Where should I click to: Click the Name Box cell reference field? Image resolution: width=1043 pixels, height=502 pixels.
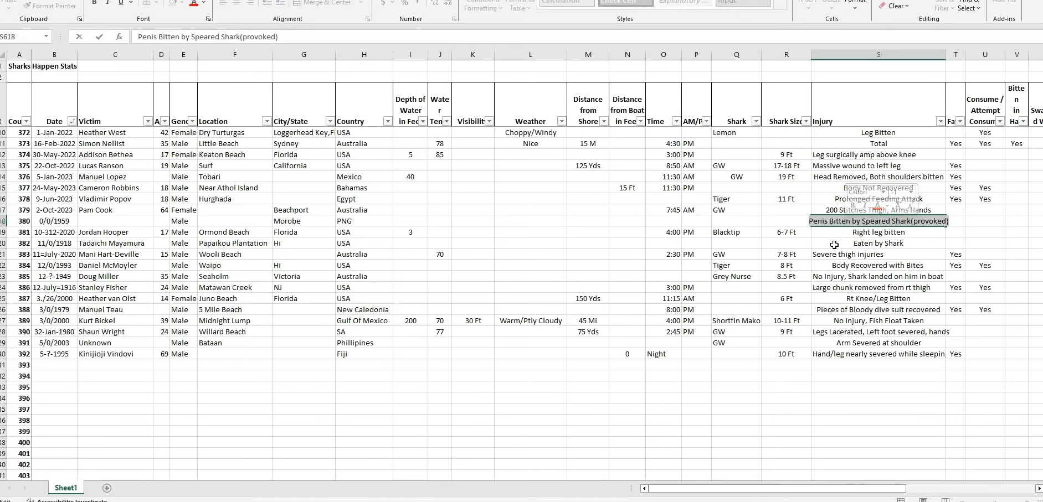click(20, 37)
